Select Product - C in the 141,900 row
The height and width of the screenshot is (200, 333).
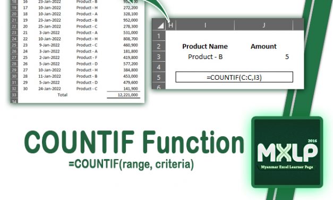click(87, 88)
